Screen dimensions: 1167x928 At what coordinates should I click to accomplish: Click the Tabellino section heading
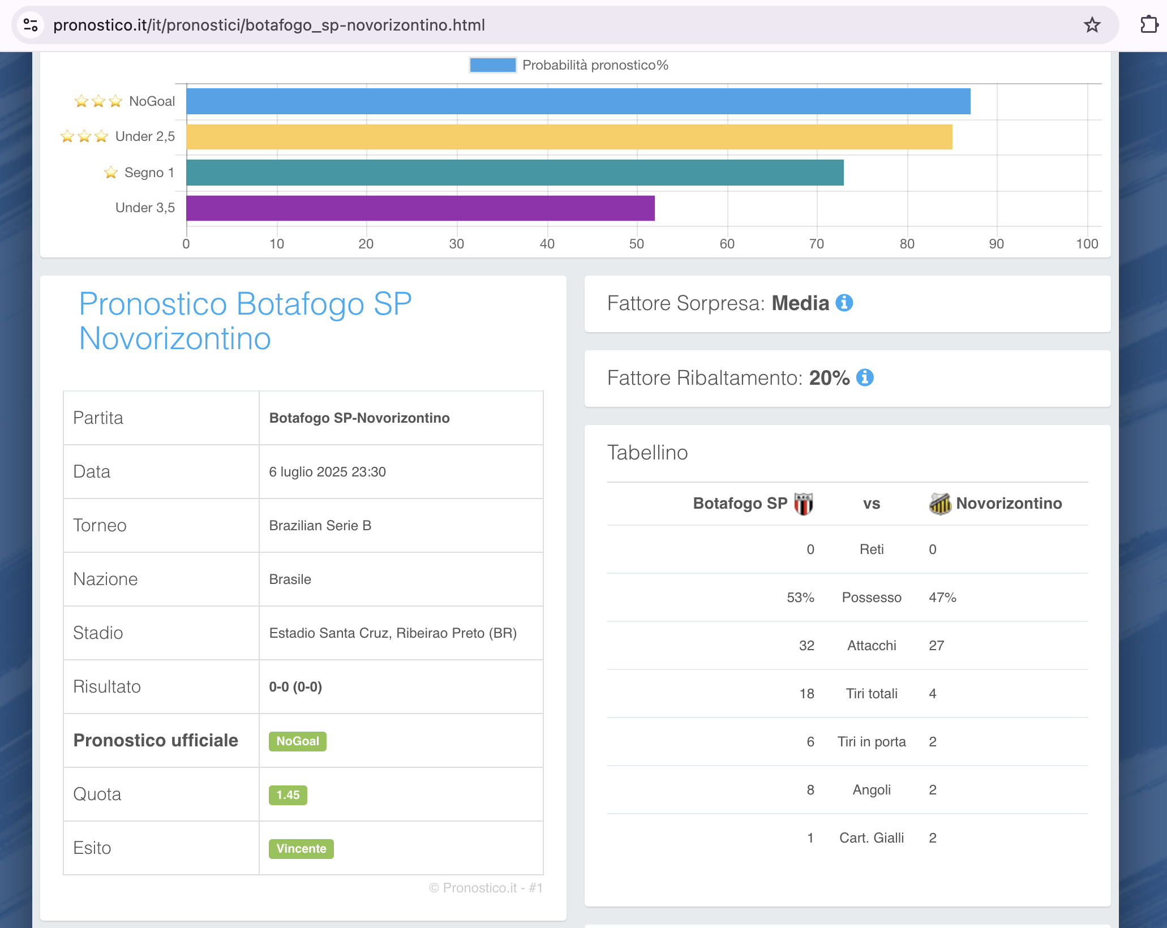pyautogui.click(x=647, y=453)
